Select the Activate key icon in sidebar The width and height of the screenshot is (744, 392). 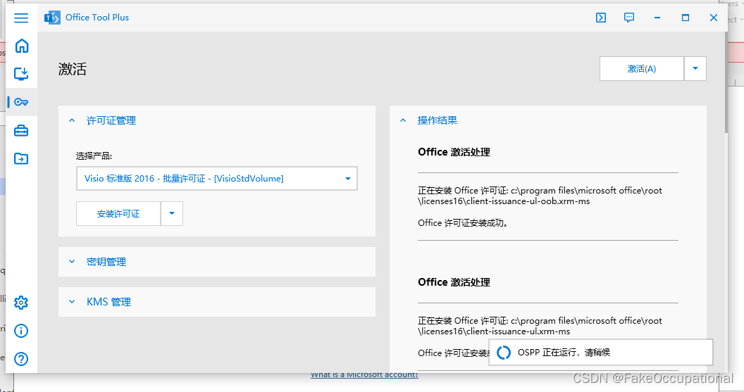tap(21, 102)
